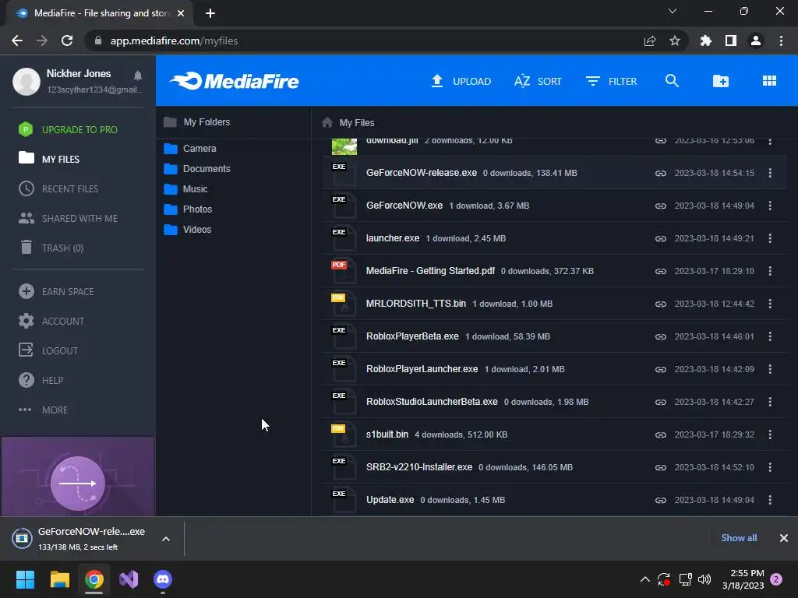
Task: Open Discord from the taskbar
Action: tap(163, 579)
